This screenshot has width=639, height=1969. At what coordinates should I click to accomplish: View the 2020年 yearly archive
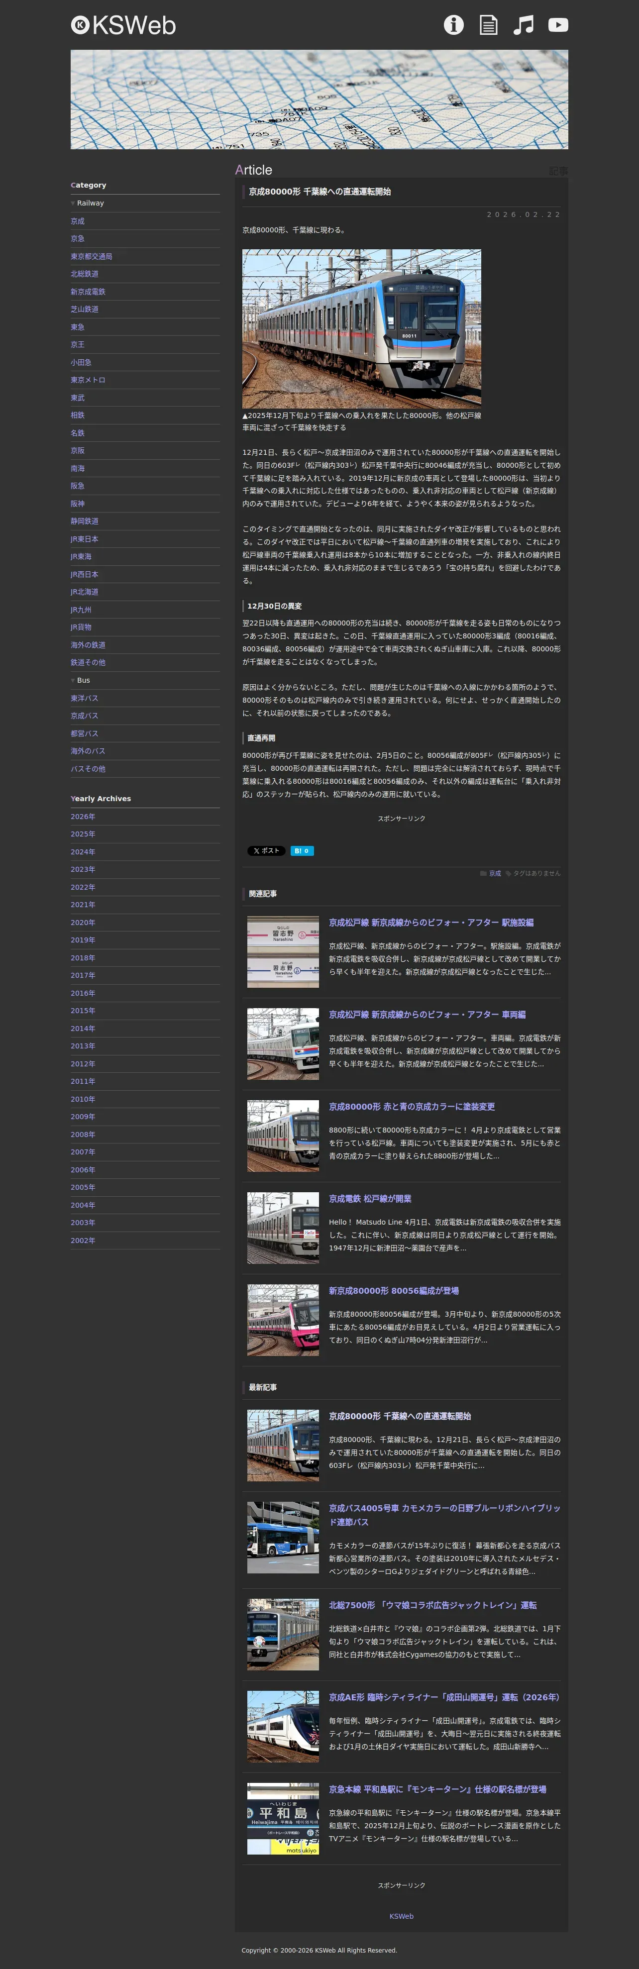(83, 923)
